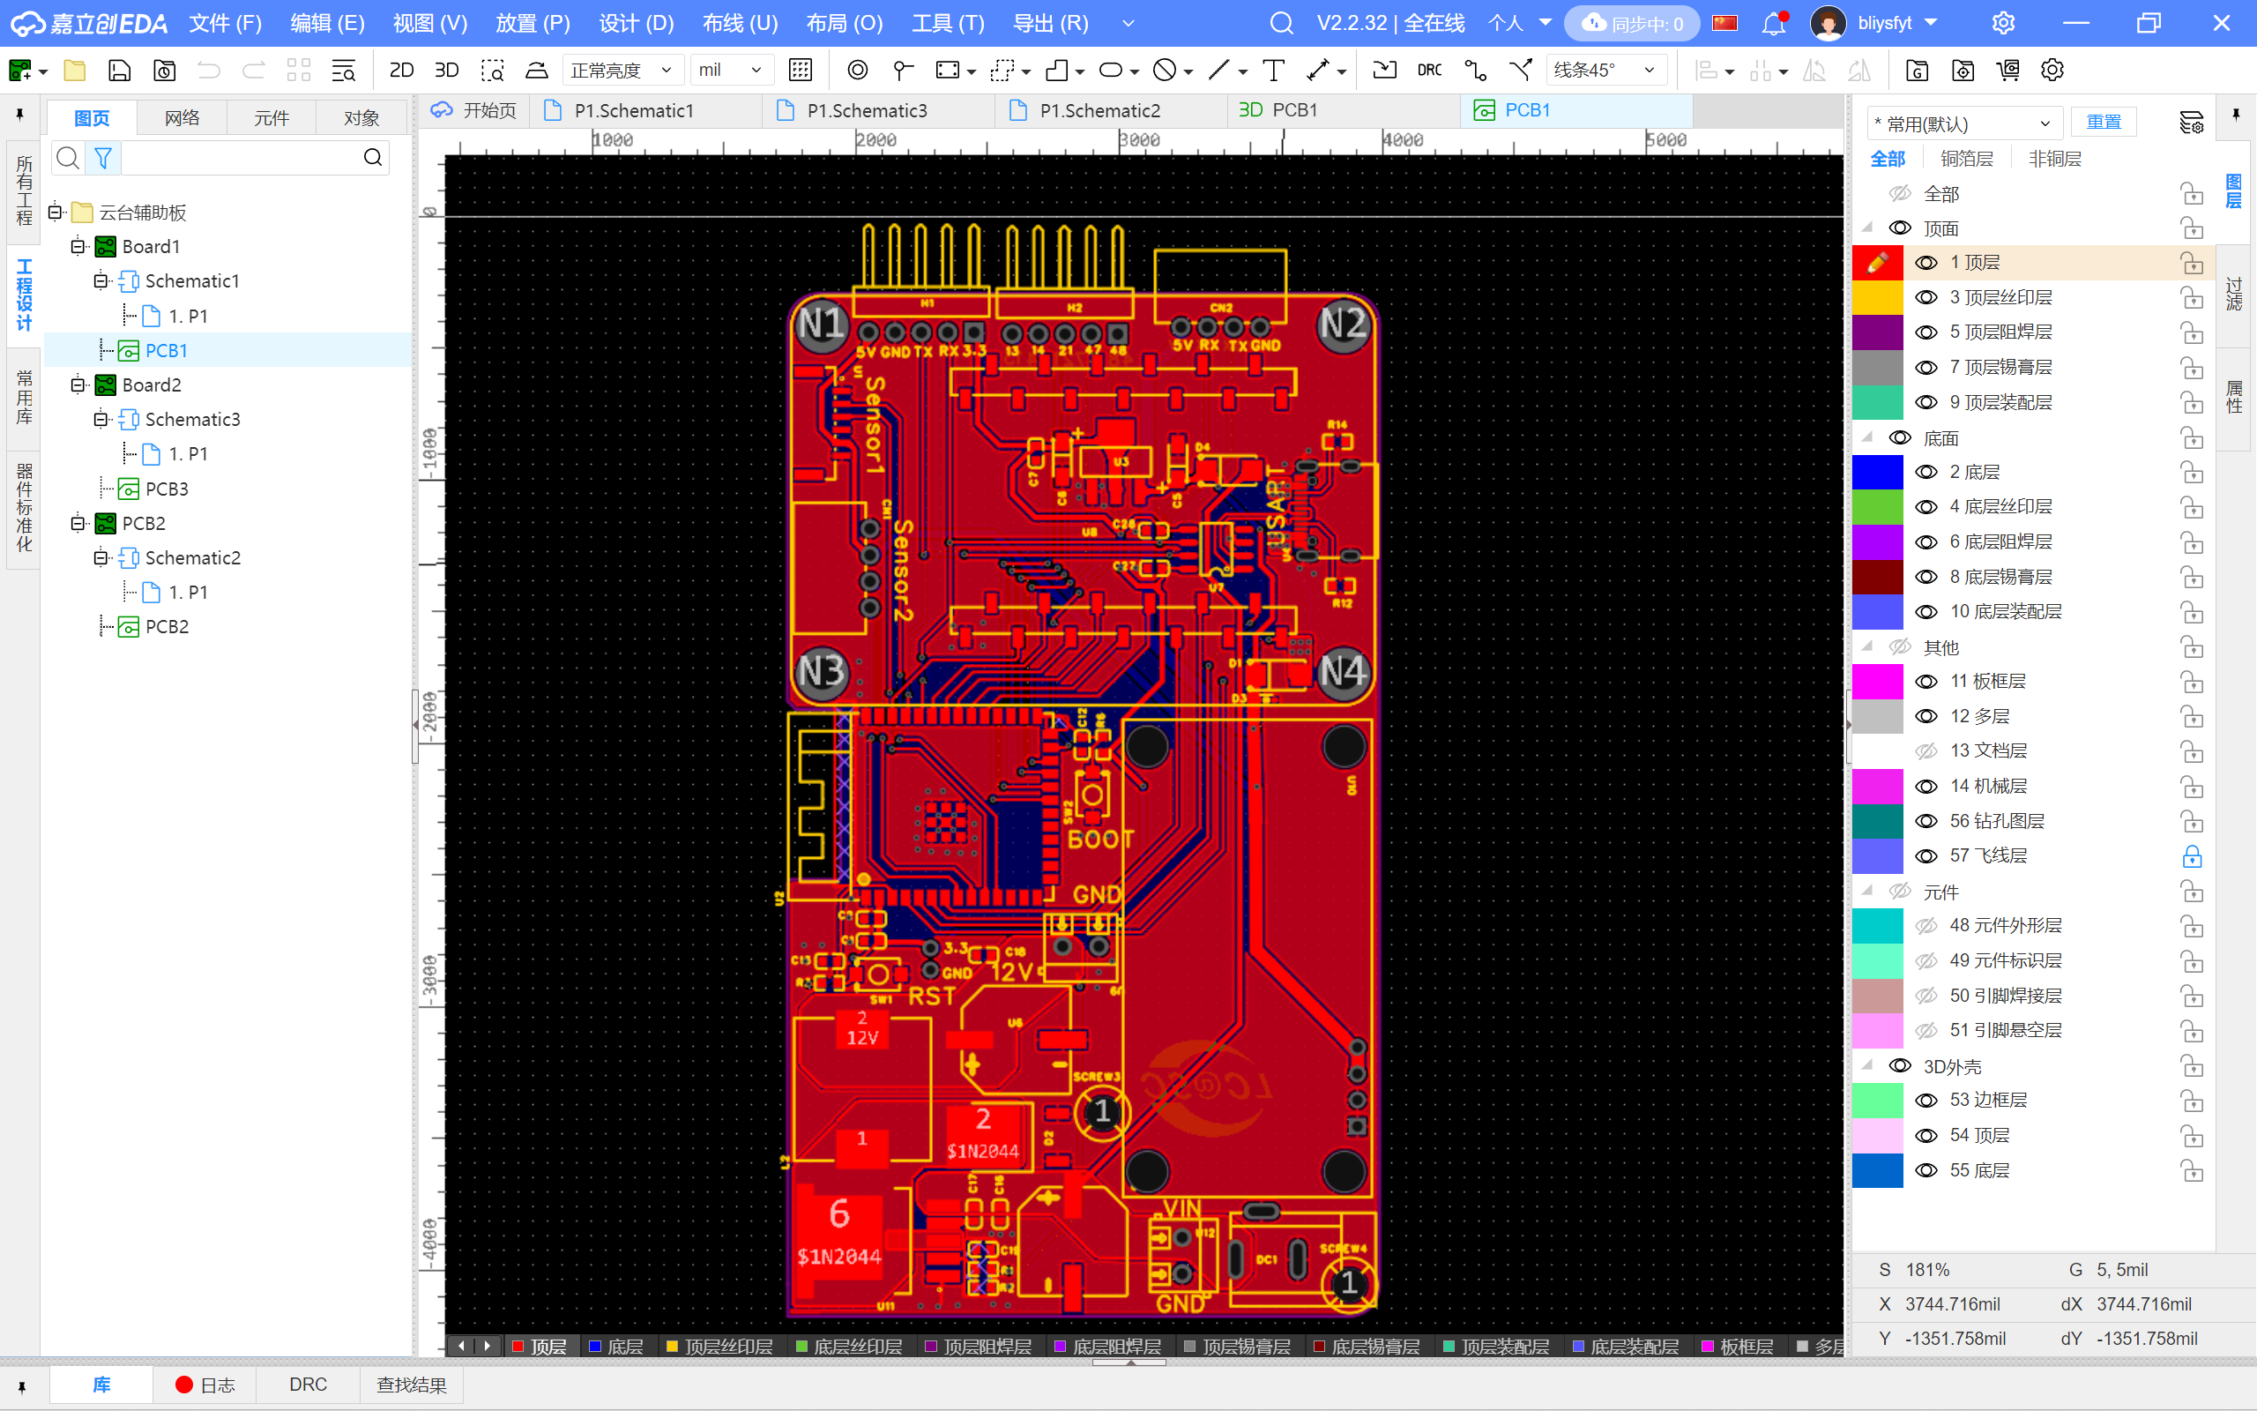2257x1411 pixels.
Task: Hide the 2 底层 layer eye
Action: point(1926,472)
